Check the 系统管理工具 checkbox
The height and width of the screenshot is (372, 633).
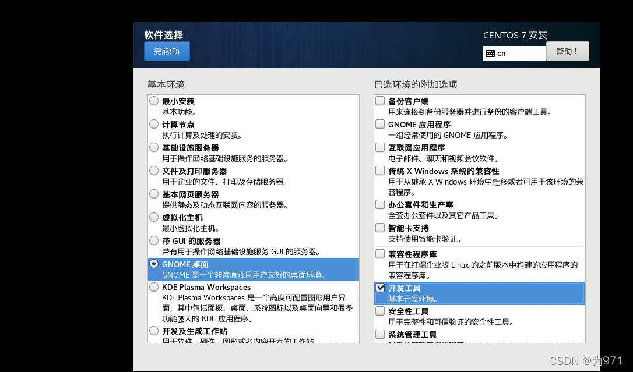pos(380,335)
